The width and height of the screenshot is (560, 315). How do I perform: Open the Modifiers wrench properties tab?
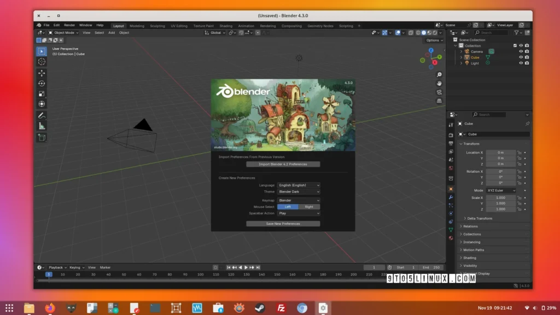pyautogui.click(x=451, y=197)
